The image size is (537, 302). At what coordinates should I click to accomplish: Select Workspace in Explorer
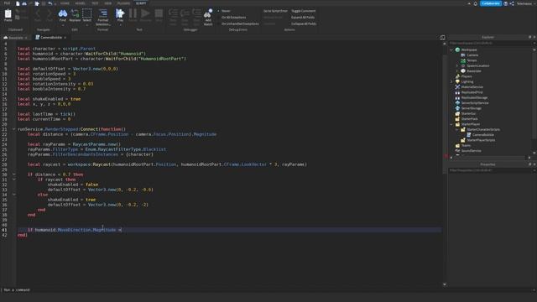point(468,50)
